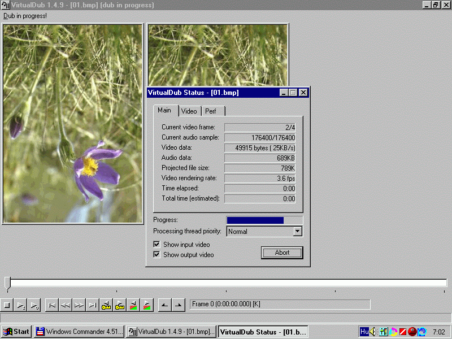Open the Processing thread priority dropdown arrow

click(298, 231)
